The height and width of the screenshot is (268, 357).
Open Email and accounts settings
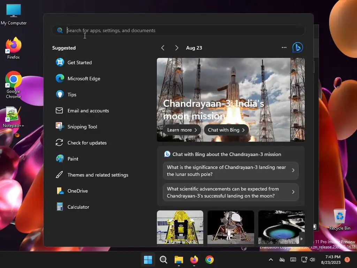pyautogui.click(x=82, y=111)
